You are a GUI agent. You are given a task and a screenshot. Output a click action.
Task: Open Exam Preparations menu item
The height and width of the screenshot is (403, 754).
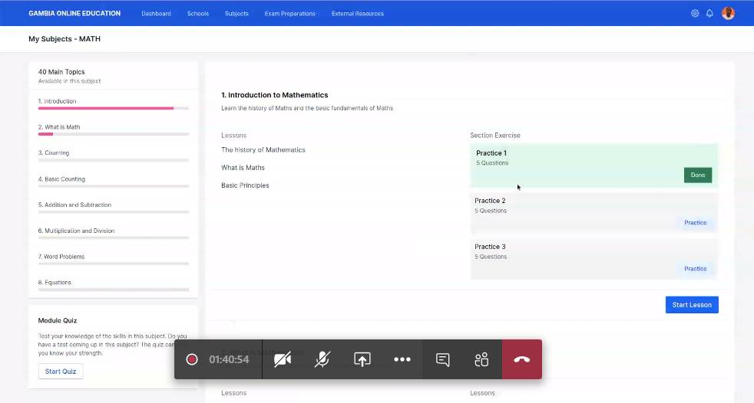(x=290, y=14)
